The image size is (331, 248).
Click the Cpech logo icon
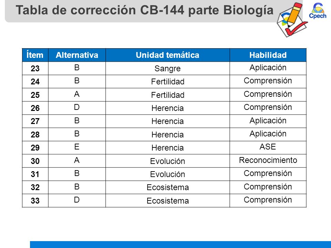(318, 11)
